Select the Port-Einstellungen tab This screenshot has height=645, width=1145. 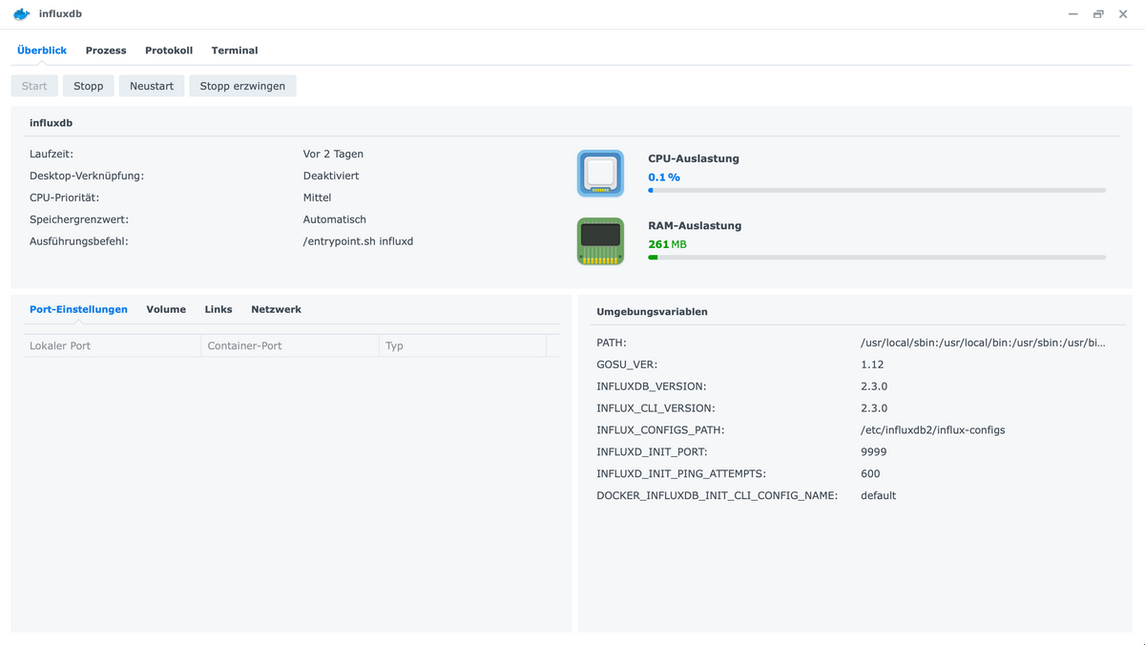(x=78, y=309)
